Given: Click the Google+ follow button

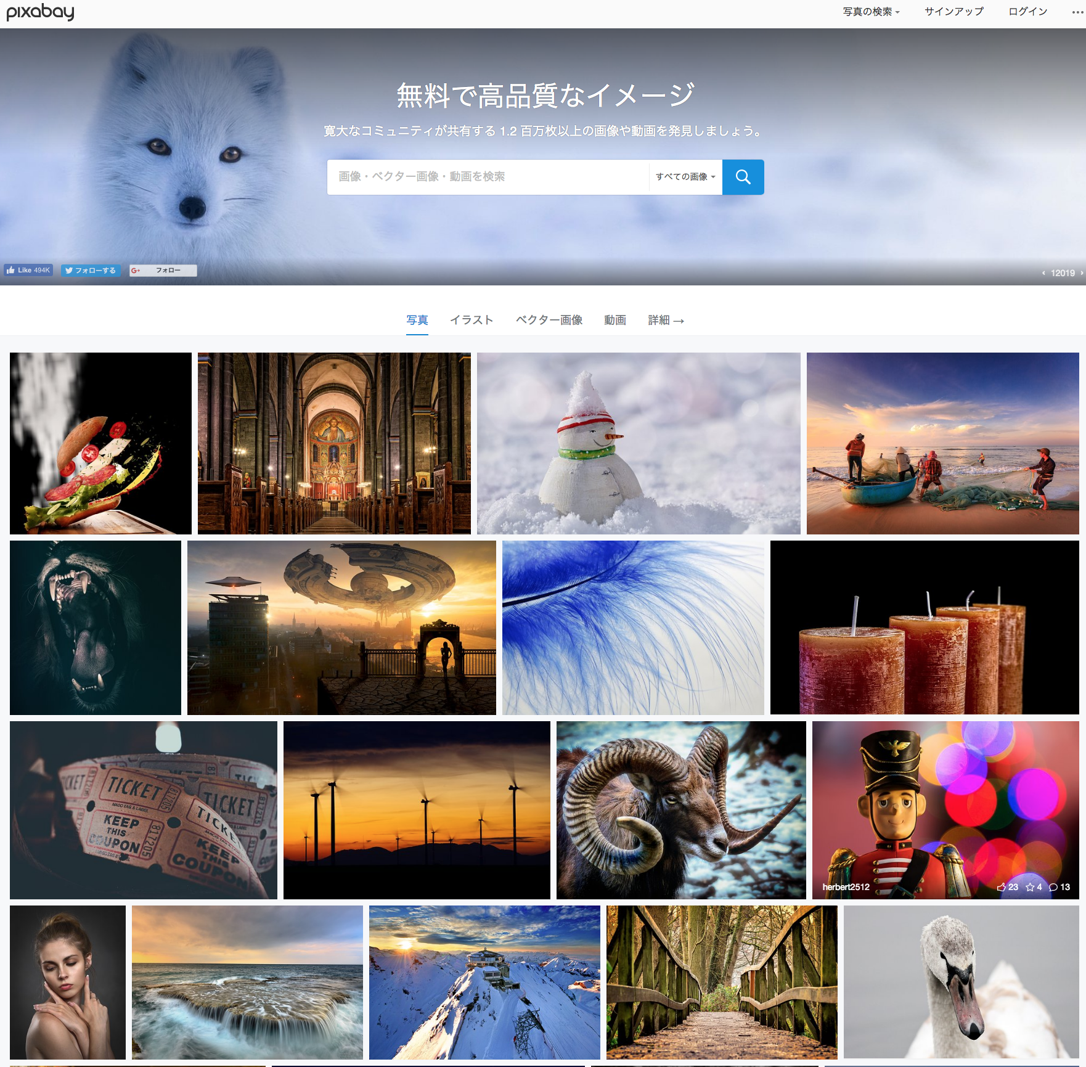Looking at the screenshot, I should [163, 270].
